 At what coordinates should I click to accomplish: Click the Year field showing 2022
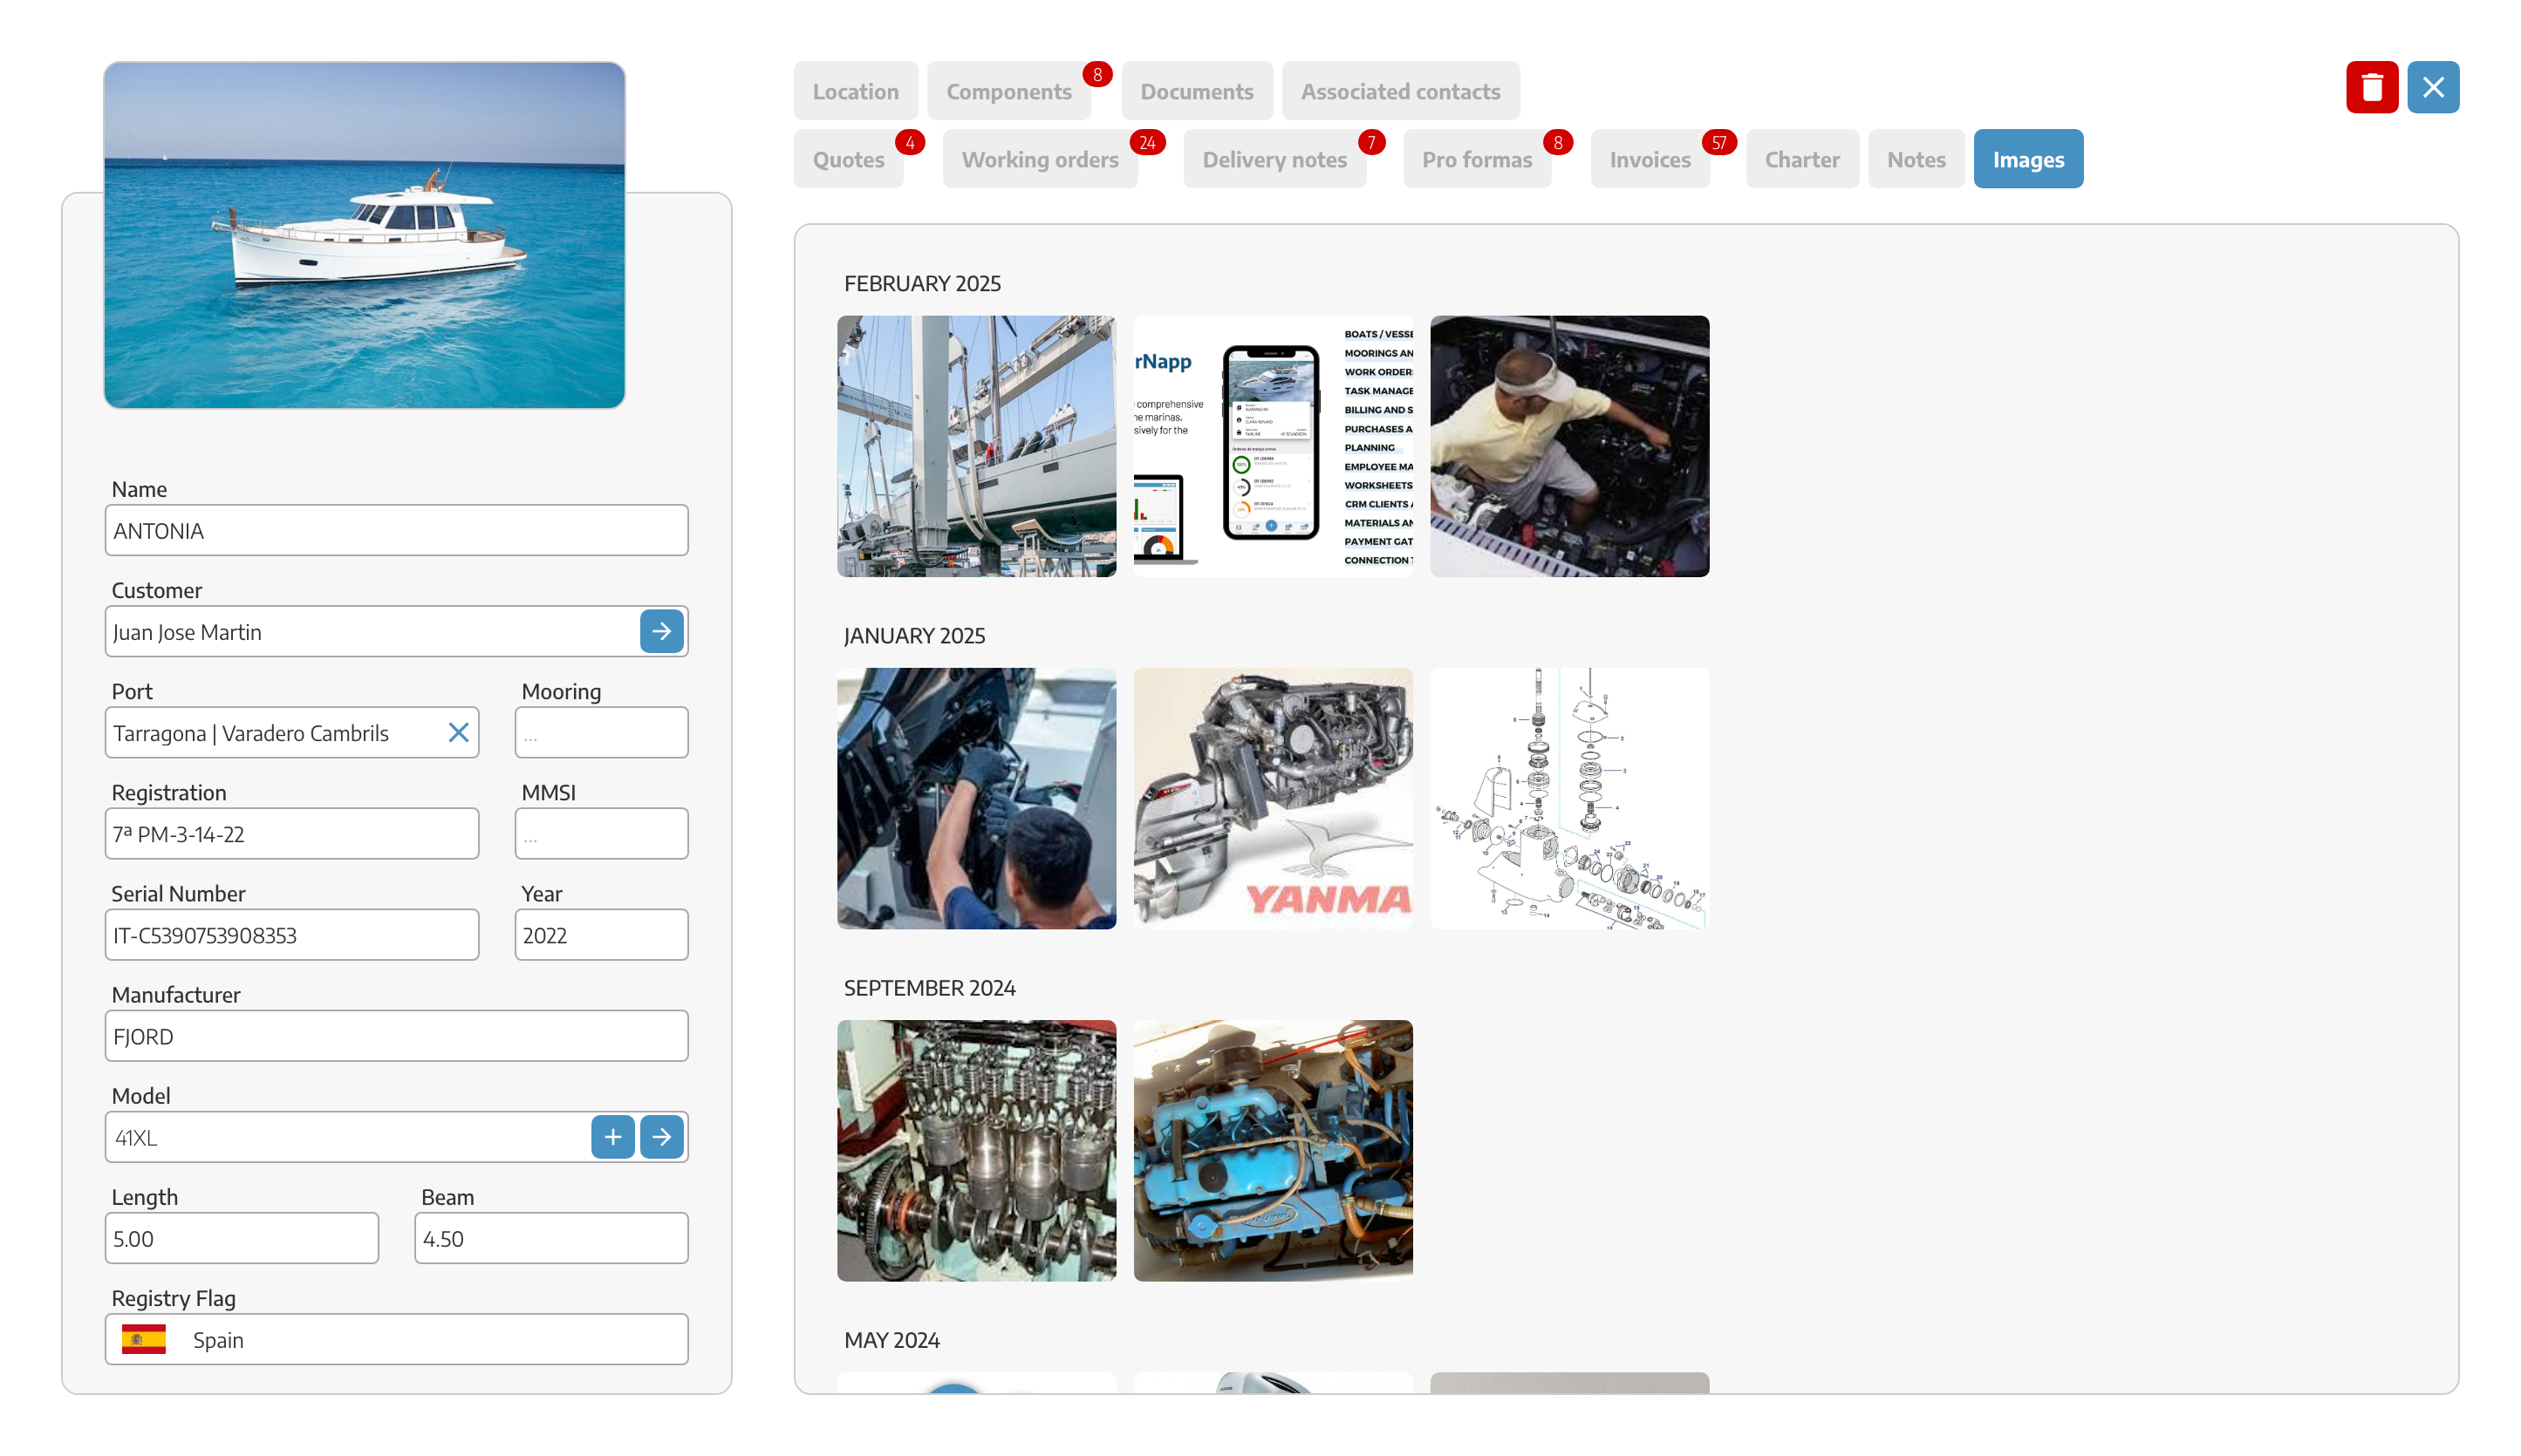pos(601,935)
